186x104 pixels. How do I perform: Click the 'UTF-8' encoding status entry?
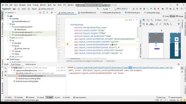tap(166, 100)
